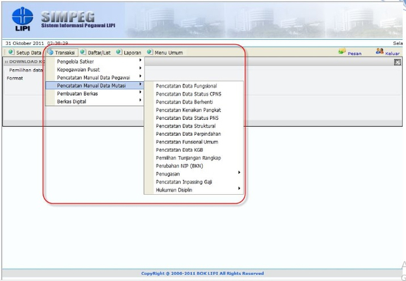The image size is (406, 281).
Task: Choose Pemilihan Tunjangan Rangkap
Action: click(x=188, y=158)
